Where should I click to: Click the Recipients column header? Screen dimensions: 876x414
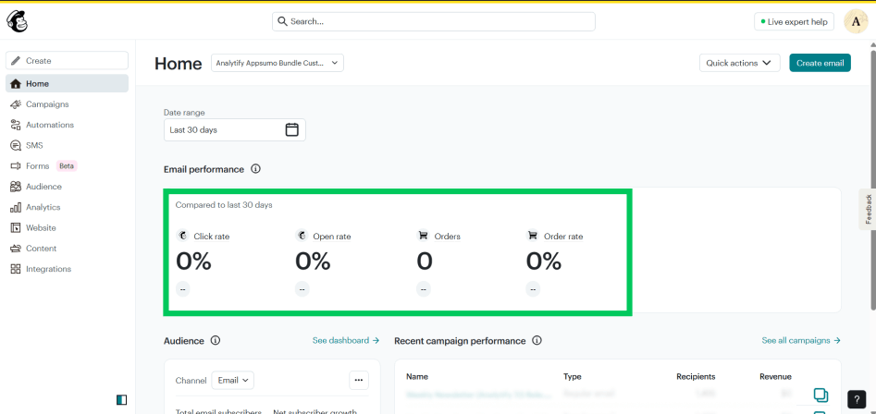coord(696,377)
